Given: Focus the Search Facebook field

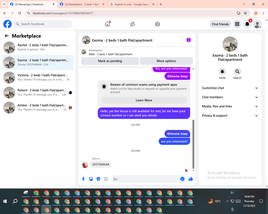Looking at the screenshot, I should (43, 24).
